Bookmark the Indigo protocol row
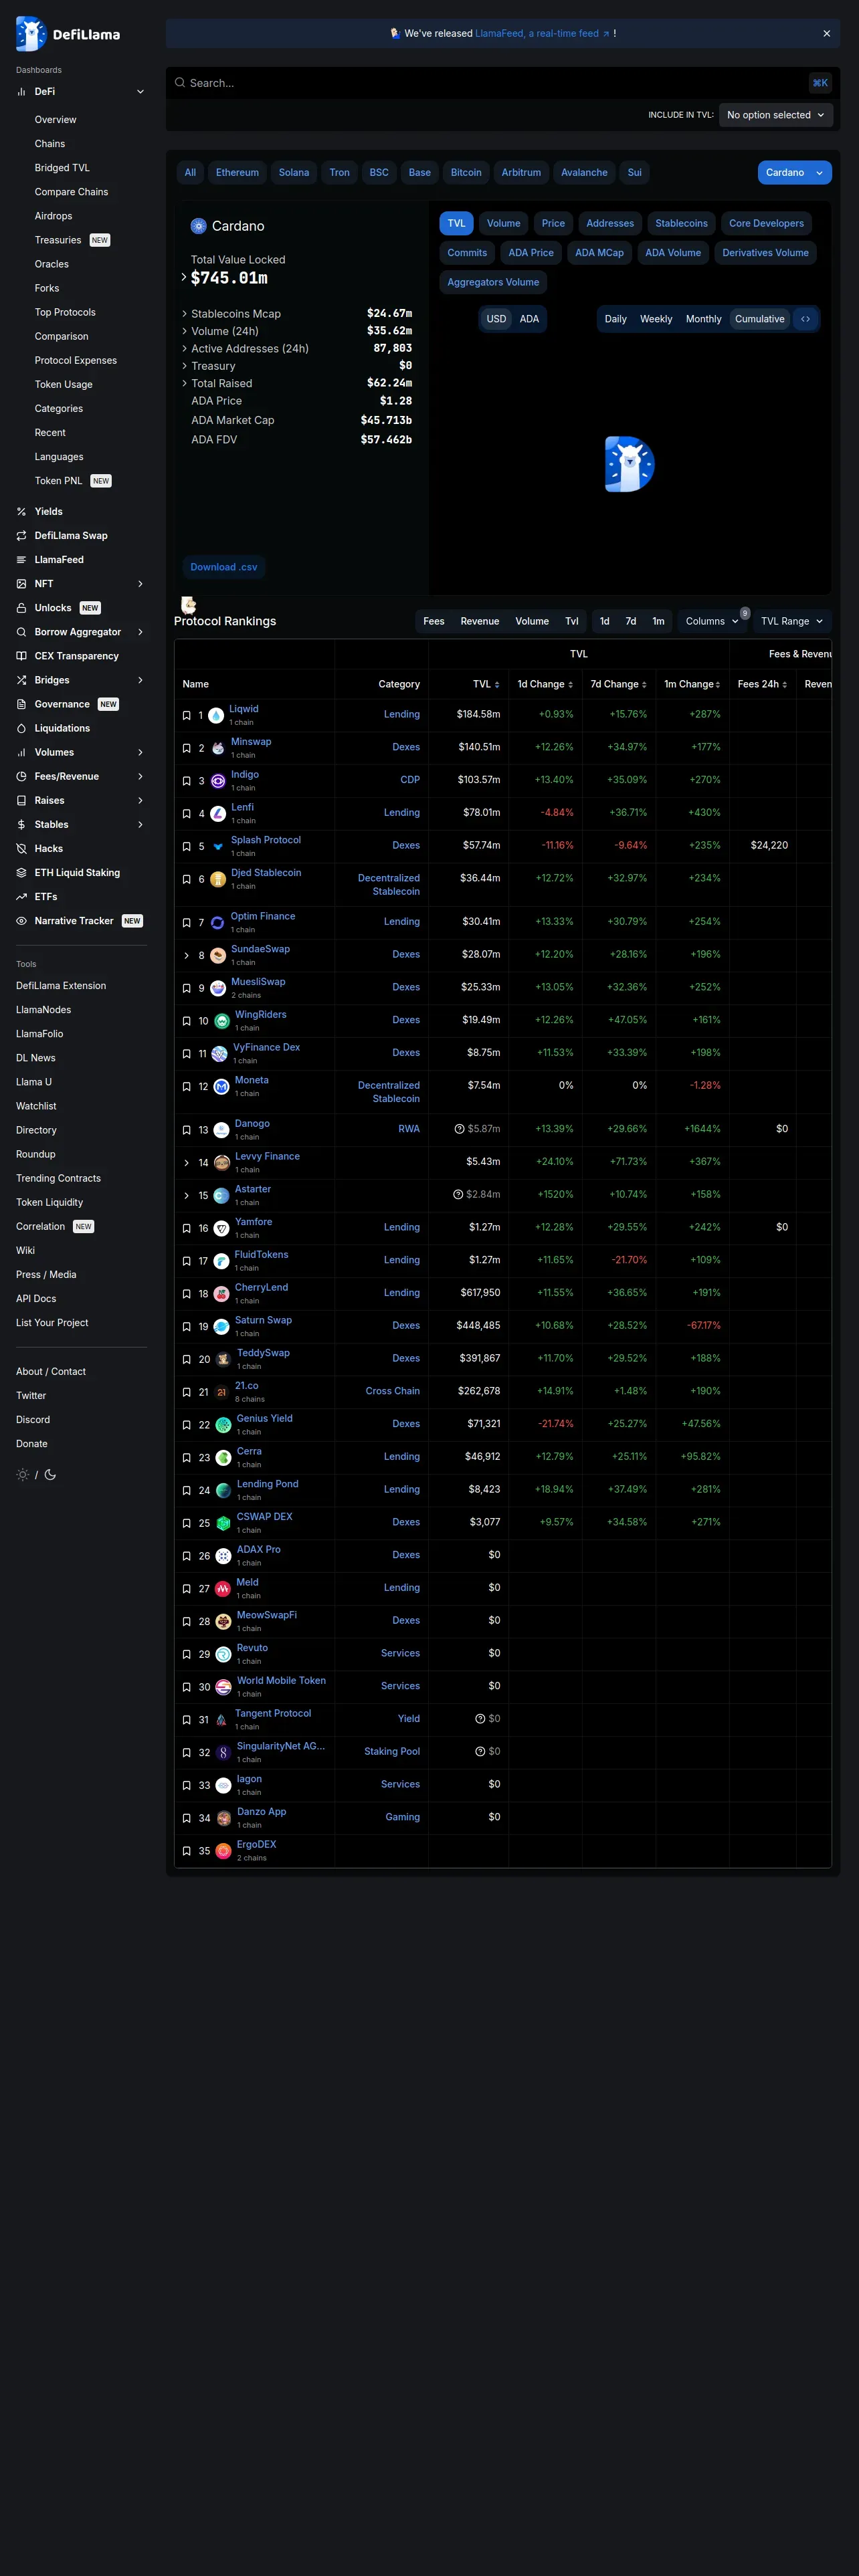Viewport: 859px width, 2576px height. point(186,781)
